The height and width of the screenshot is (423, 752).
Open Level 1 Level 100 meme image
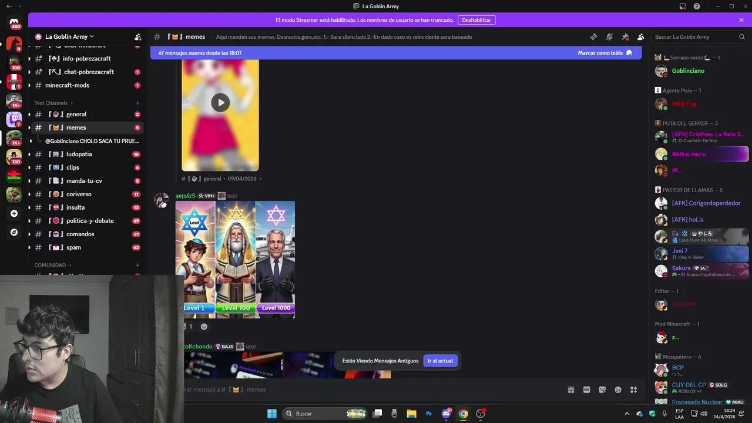coord(235,260)
